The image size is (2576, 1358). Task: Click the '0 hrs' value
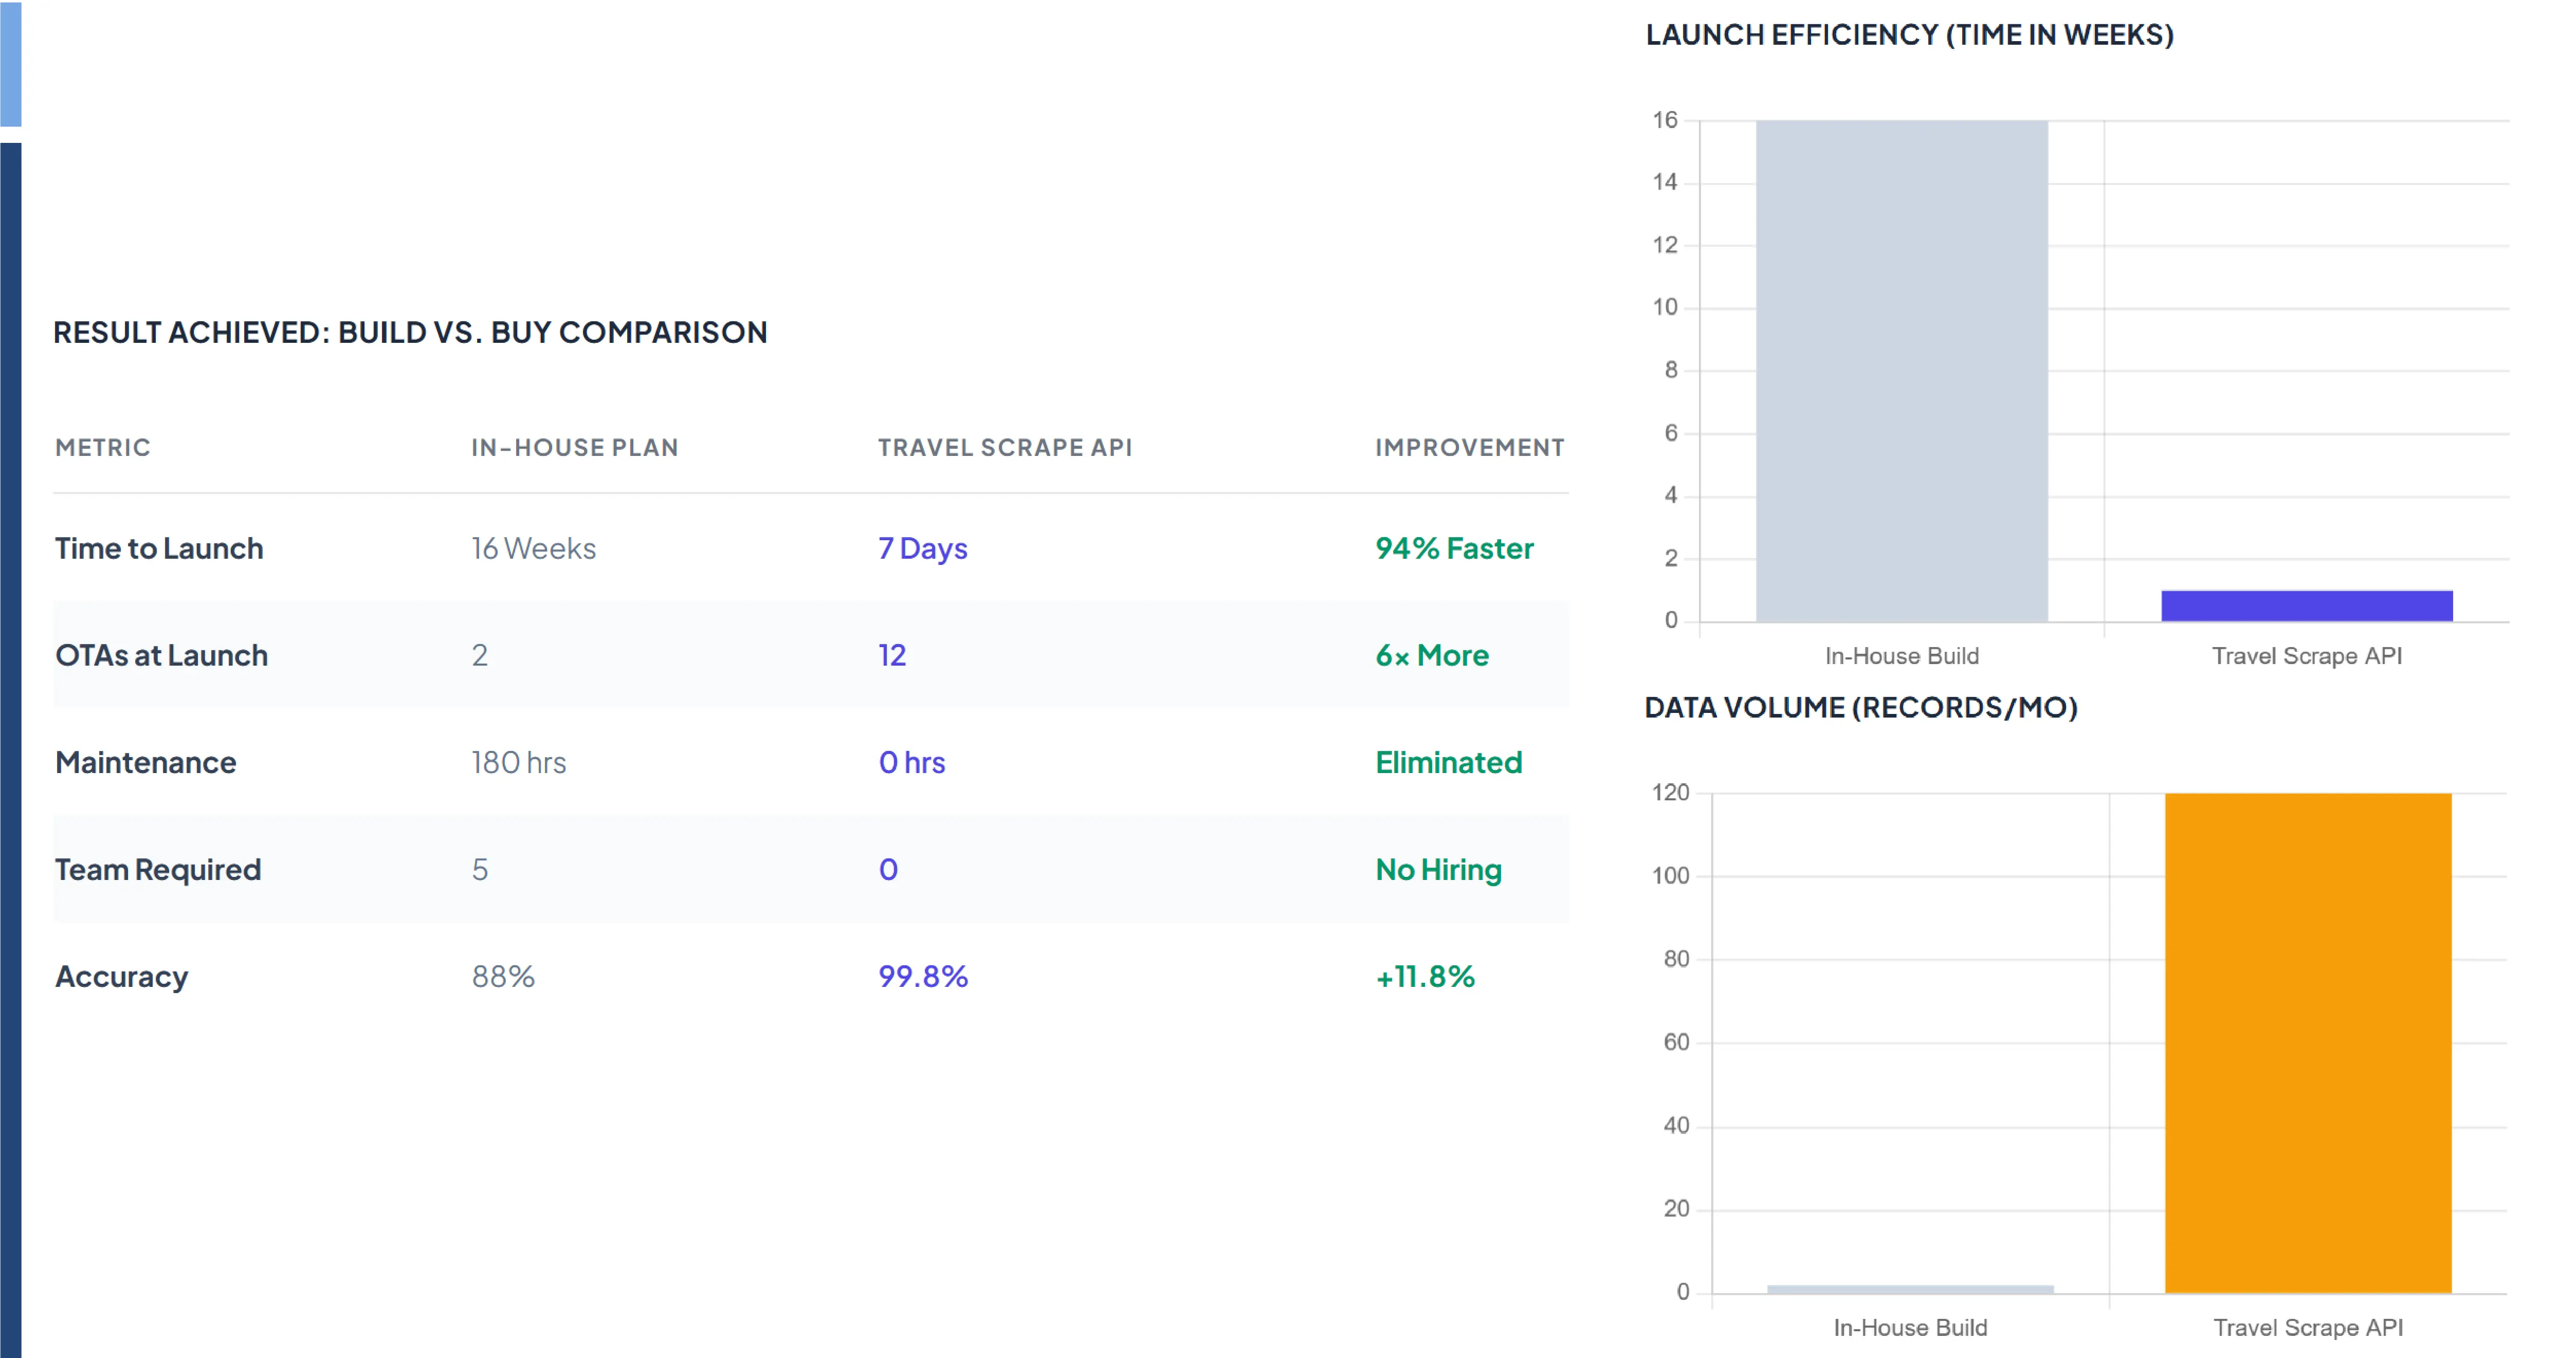912,762
